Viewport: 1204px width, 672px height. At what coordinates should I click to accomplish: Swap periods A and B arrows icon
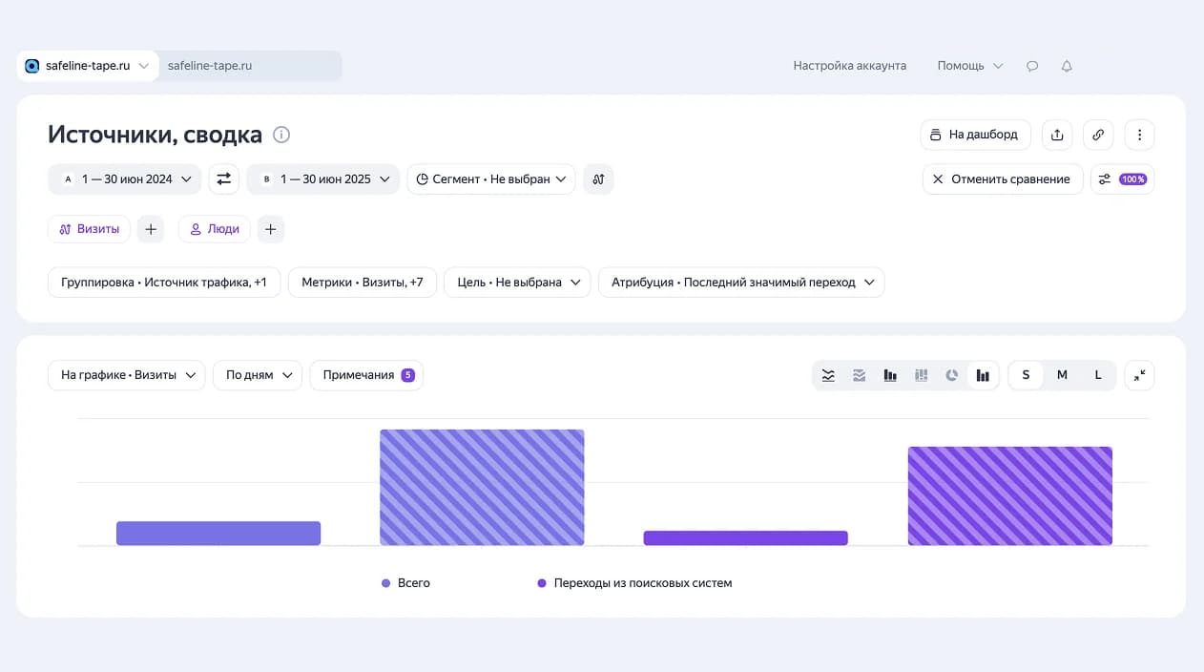click(224, 178)
